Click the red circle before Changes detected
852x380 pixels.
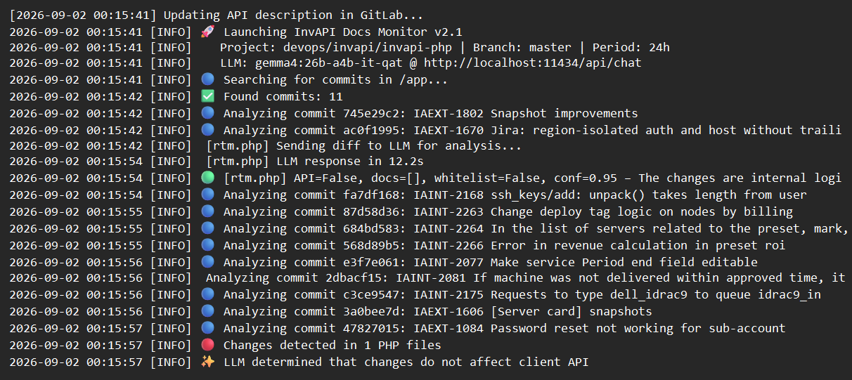click(207, 345)
